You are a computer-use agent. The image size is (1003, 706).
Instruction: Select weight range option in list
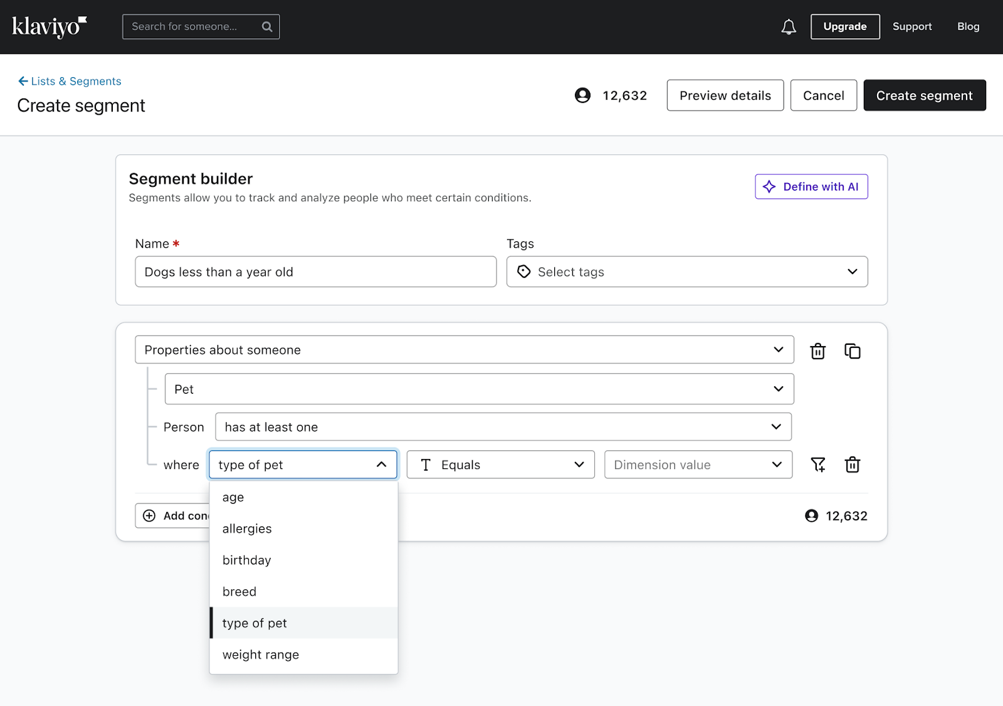tap(261, 655)
